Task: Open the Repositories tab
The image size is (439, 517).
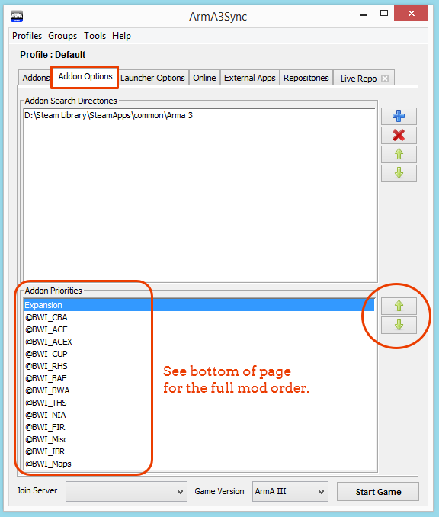Action: point(306,78)
